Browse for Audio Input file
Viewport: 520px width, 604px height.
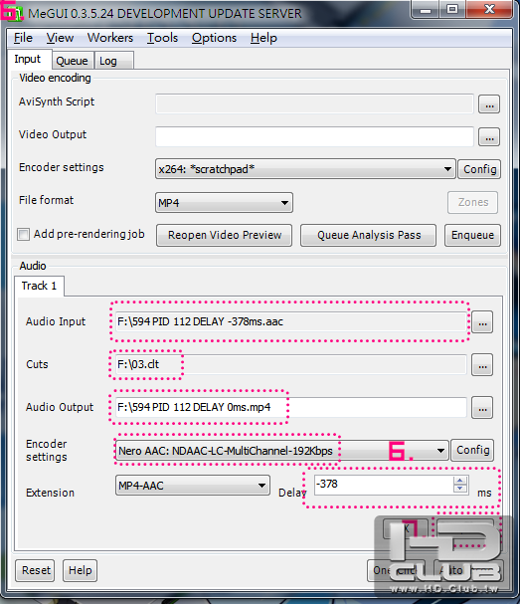482,321
